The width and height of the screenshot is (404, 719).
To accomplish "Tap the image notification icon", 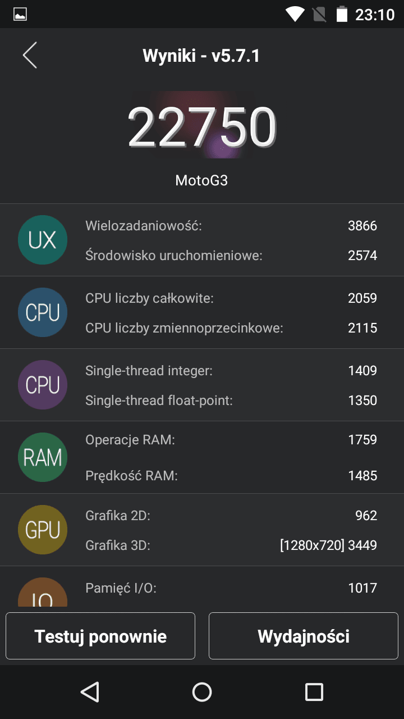I will tap(20, 14).
